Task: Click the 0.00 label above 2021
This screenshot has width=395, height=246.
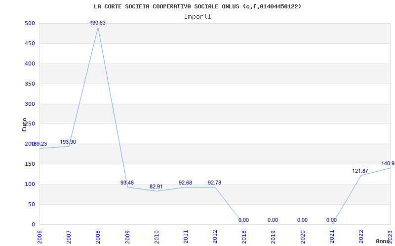Action: [x=331, y=220]
